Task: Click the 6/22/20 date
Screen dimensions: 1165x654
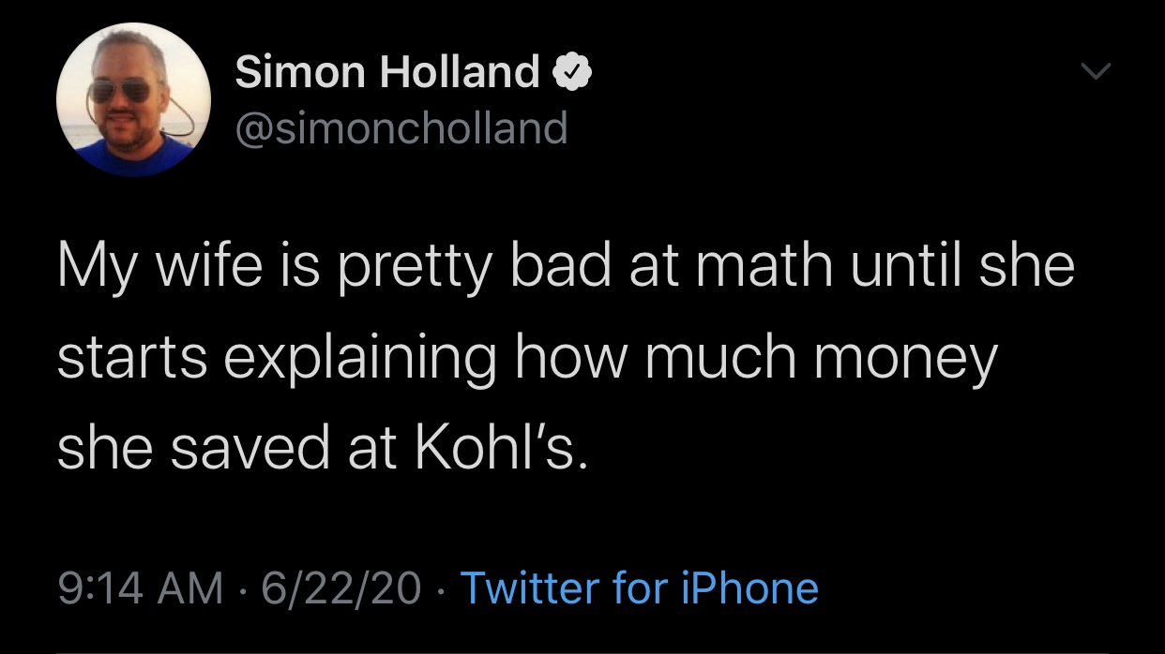Action: [x=341, y=587]
